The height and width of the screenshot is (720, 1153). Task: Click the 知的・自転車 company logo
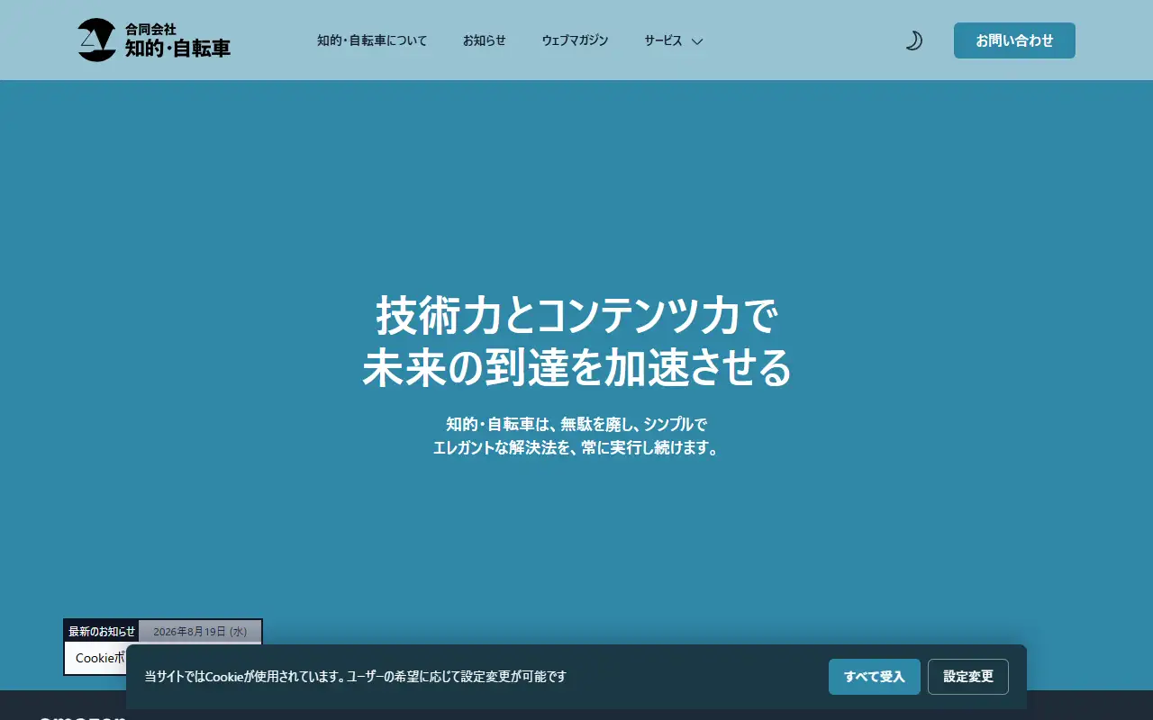(154, 40)
